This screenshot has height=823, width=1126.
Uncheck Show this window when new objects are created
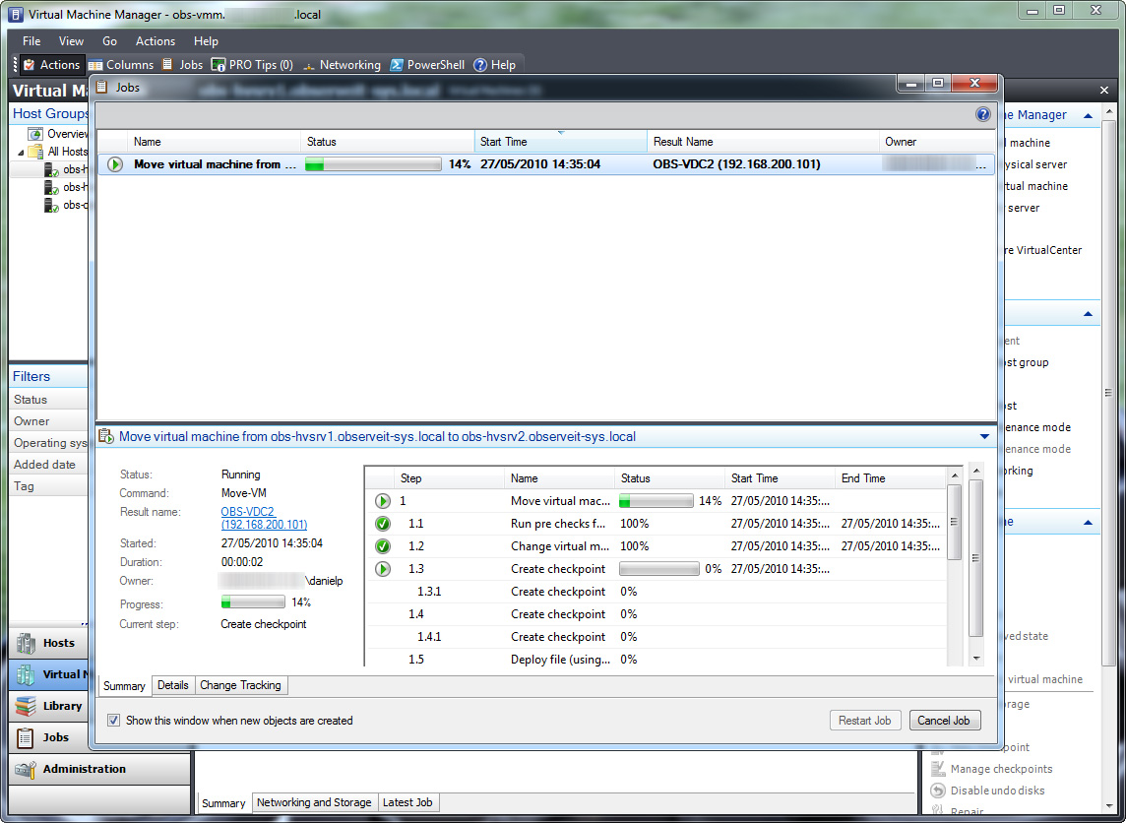click(113, 720)
